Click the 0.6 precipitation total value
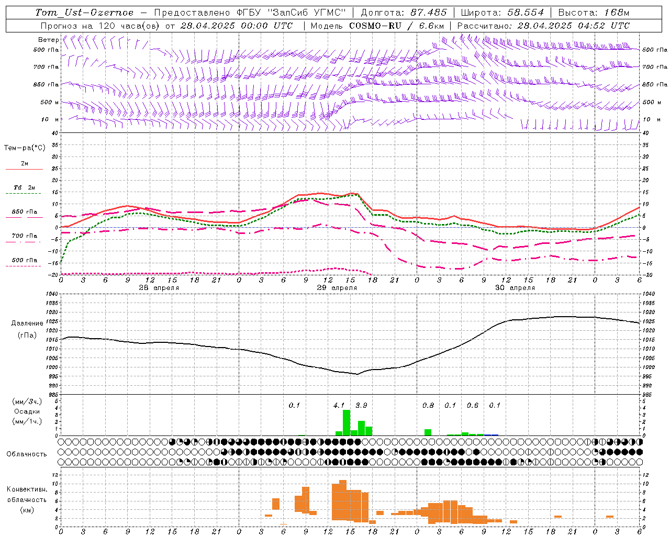 (x=472, y=405)
